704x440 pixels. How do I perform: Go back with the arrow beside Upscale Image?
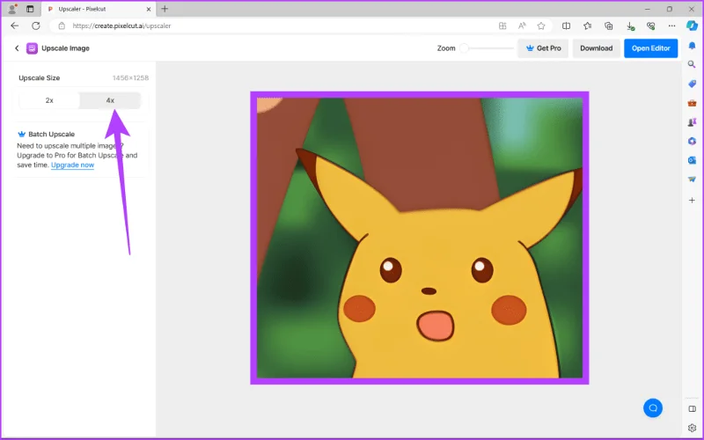17,48
